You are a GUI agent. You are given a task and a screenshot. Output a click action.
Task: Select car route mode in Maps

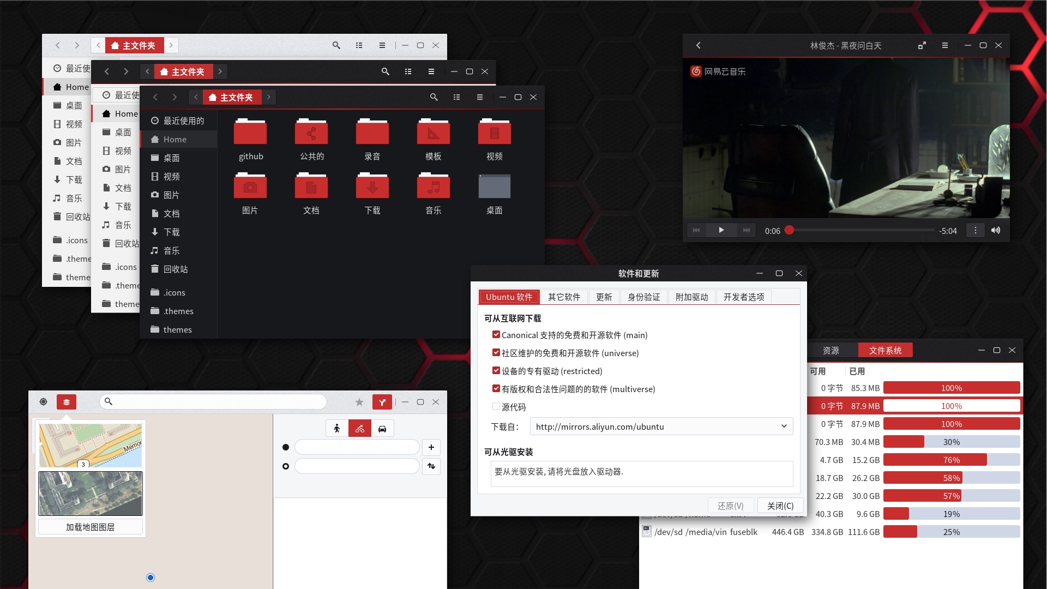pyautogui.click(x=382, y=429)
